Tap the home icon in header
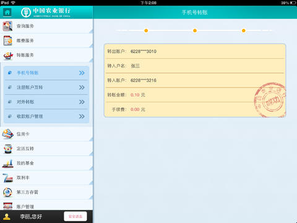Screen dimensions: 297x223 coord(7,12)
